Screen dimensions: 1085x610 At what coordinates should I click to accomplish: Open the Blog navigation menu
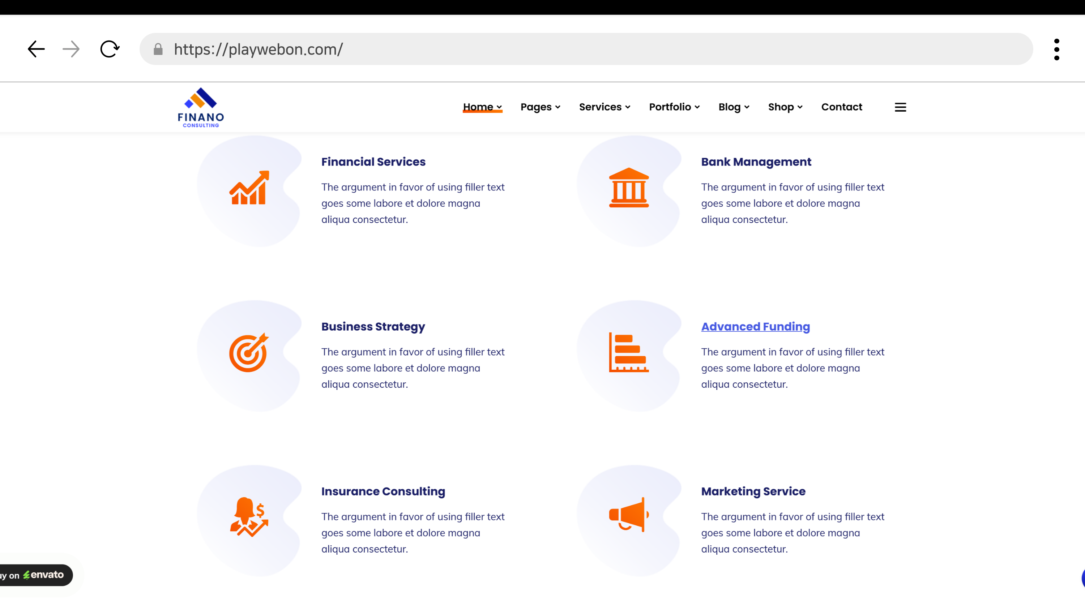(734, 107)
